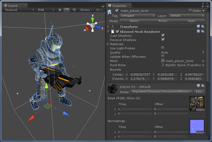Click the object name input field
This screenshot has height=142, width=212.
click(x=153, y=11)
